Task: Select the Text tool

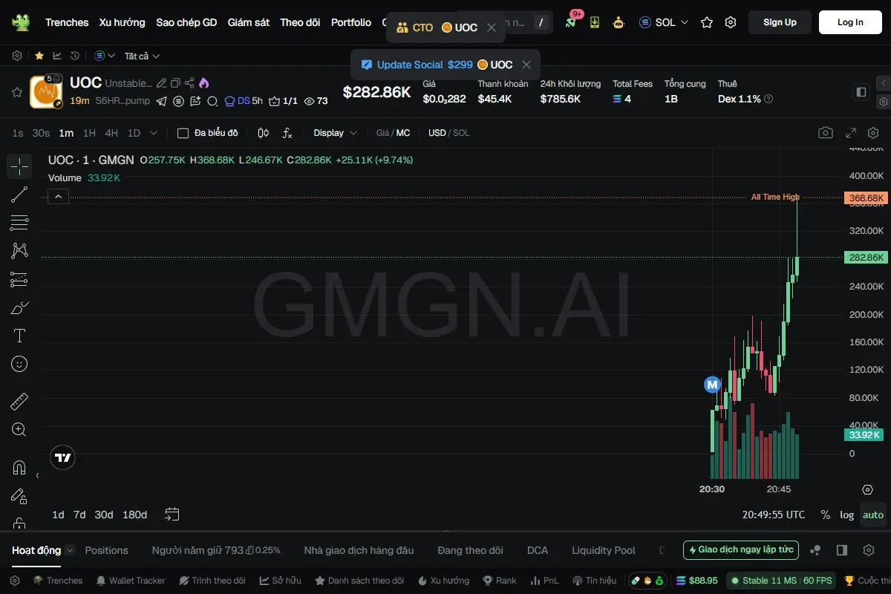Action: (19, 336)
